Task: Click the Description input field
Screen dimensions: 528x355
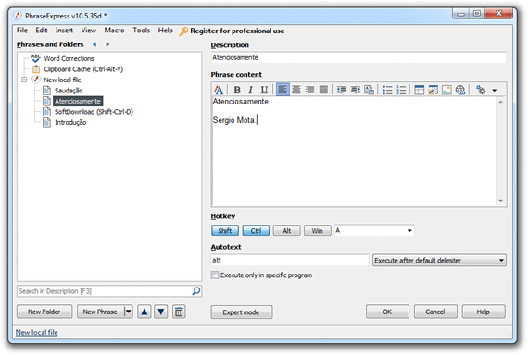Action: tap(358, 57)
